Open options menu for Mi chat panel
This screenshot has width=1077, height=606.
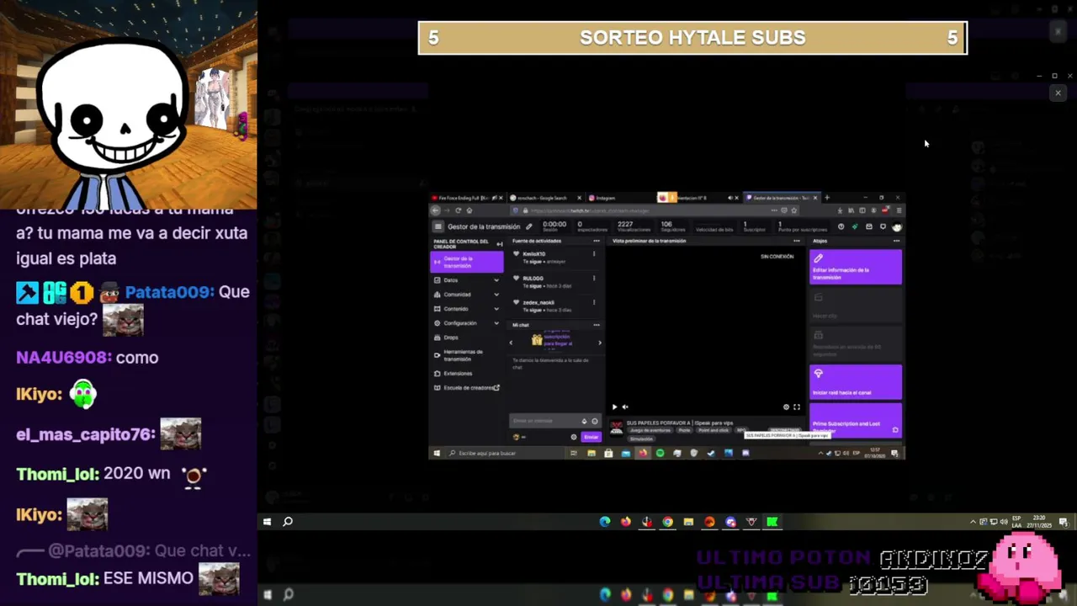point(597,325)
